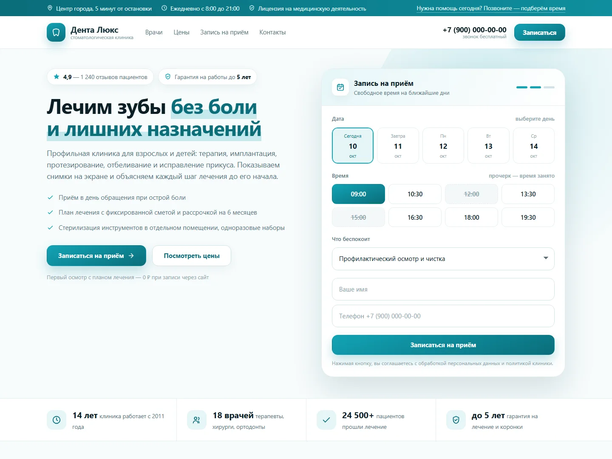
Task: Choose Пн 12 окт as the date
Action: coord(443,145)
